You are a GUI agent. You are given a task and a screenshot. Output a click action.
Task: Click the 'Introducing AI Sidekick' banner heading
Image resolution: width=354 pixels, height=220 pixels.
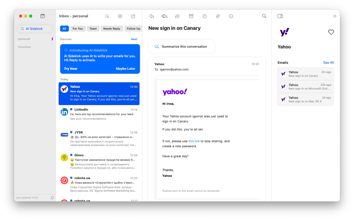[x=88, y=50]
